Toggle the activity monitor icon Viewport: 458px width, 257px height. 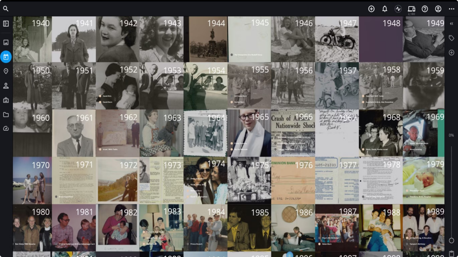(398, 9)
